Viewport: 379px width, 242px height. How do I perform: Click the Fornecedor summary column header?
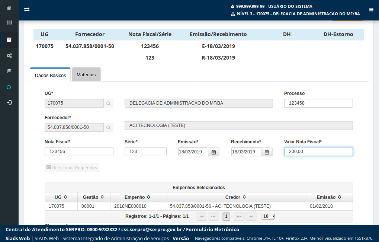click(90, 34)
